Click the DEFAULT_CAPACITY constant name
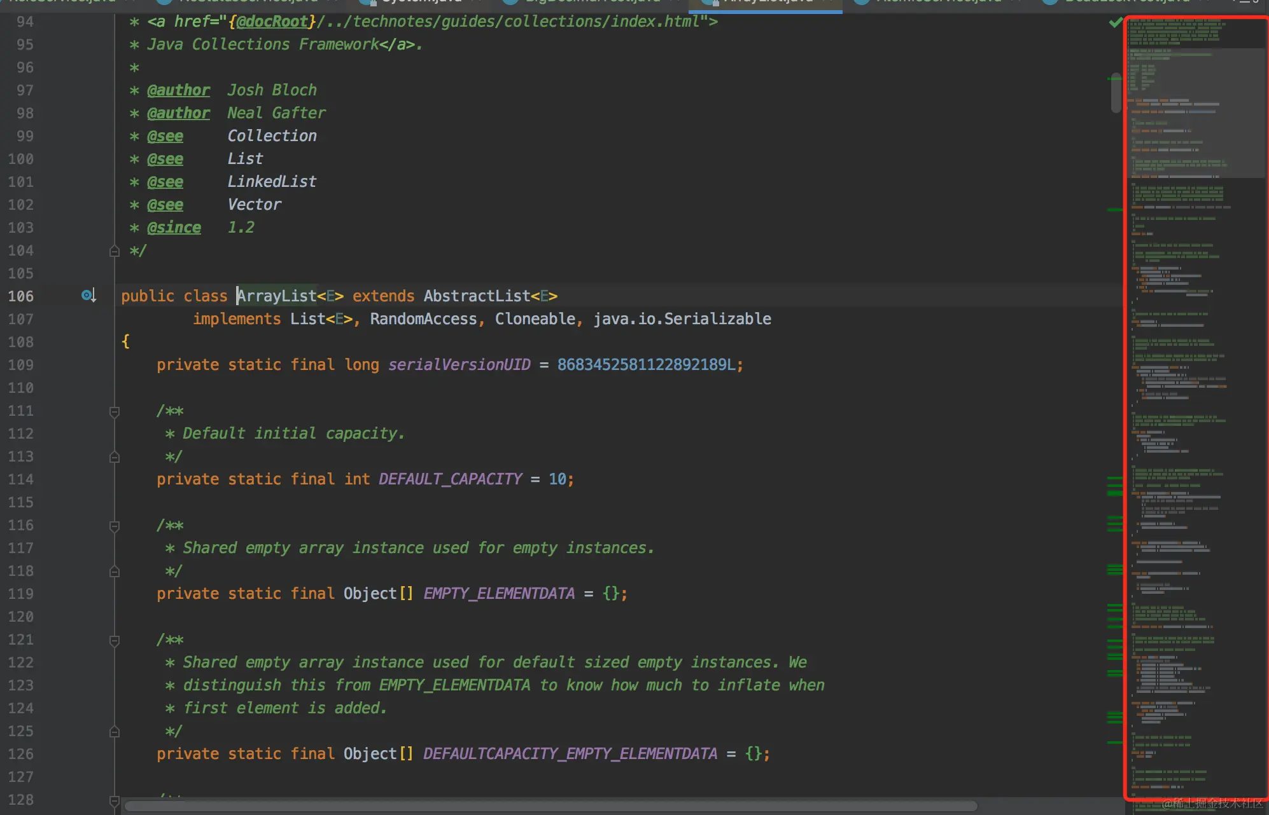Viewport: 1269px width, 815px height. click(x=450, y=479)
